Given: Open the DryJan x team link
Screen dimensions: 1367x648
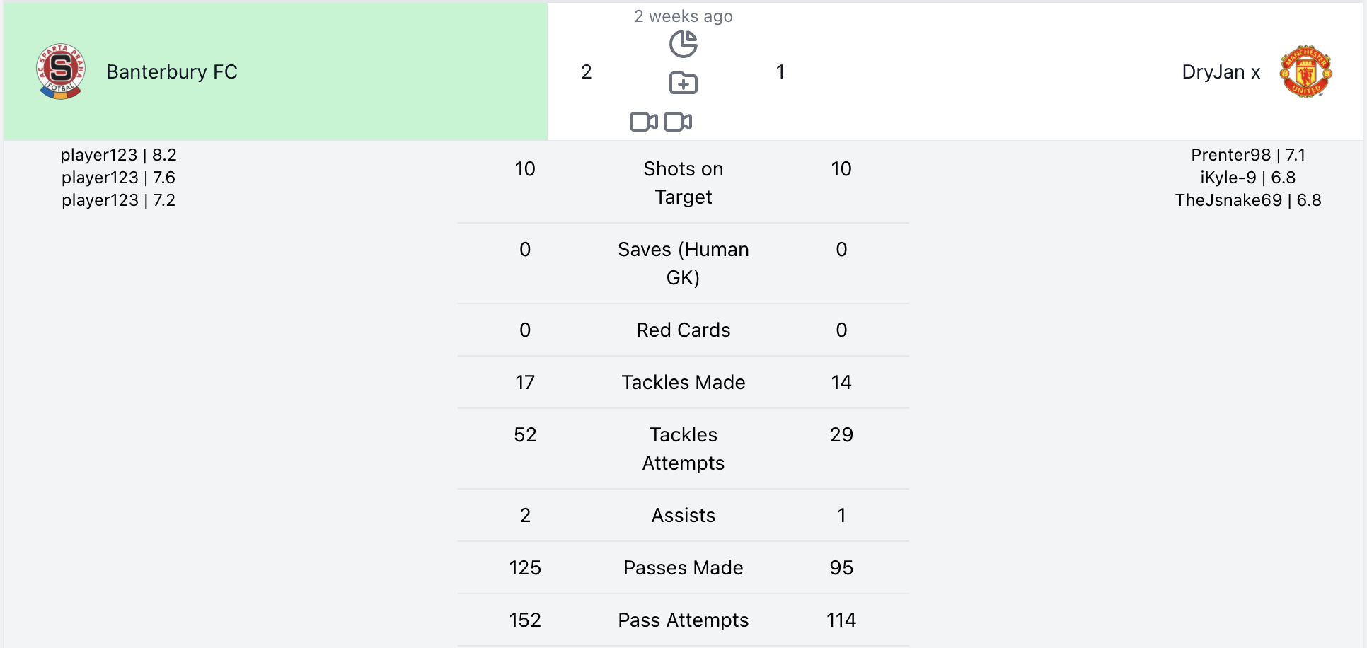Looking at the screenshot, I should 1221,72.
